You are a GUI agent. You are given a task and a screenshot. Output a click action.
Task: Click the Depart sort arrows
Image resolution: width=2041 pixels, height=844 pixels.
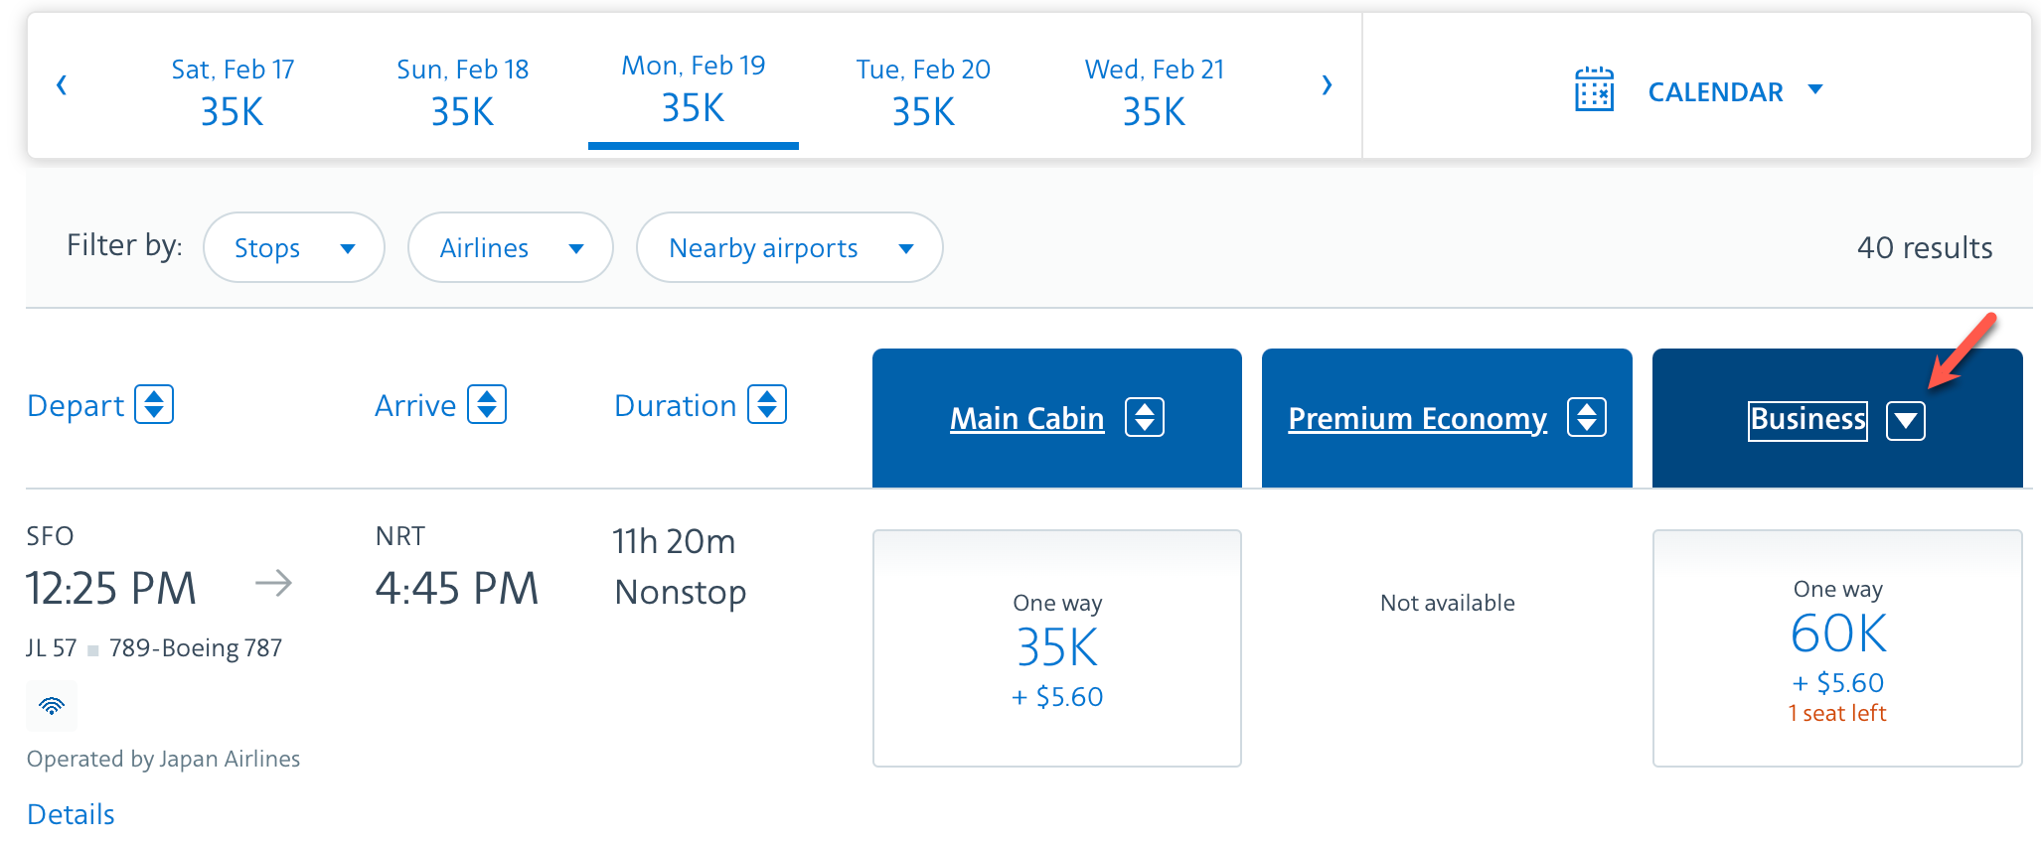tap(157, 404)
